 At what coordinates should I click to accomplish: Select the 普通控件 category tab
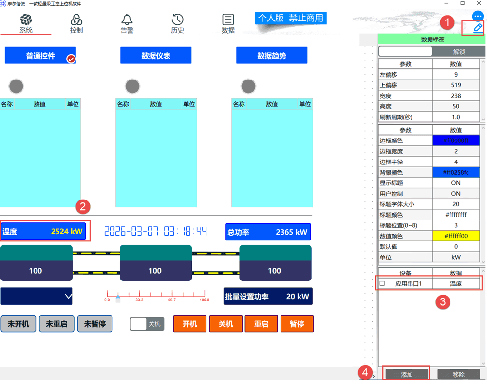[x=40, y=56]
